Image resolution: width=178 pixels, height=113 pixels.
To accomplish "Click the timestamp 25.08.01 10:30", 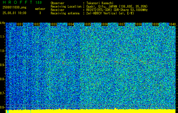I will [14, 13].
